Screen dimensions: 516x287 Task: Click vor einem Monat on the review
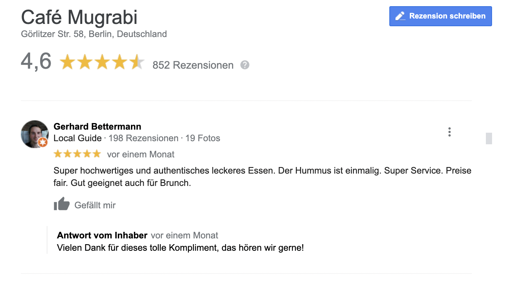tap(140, 154)
